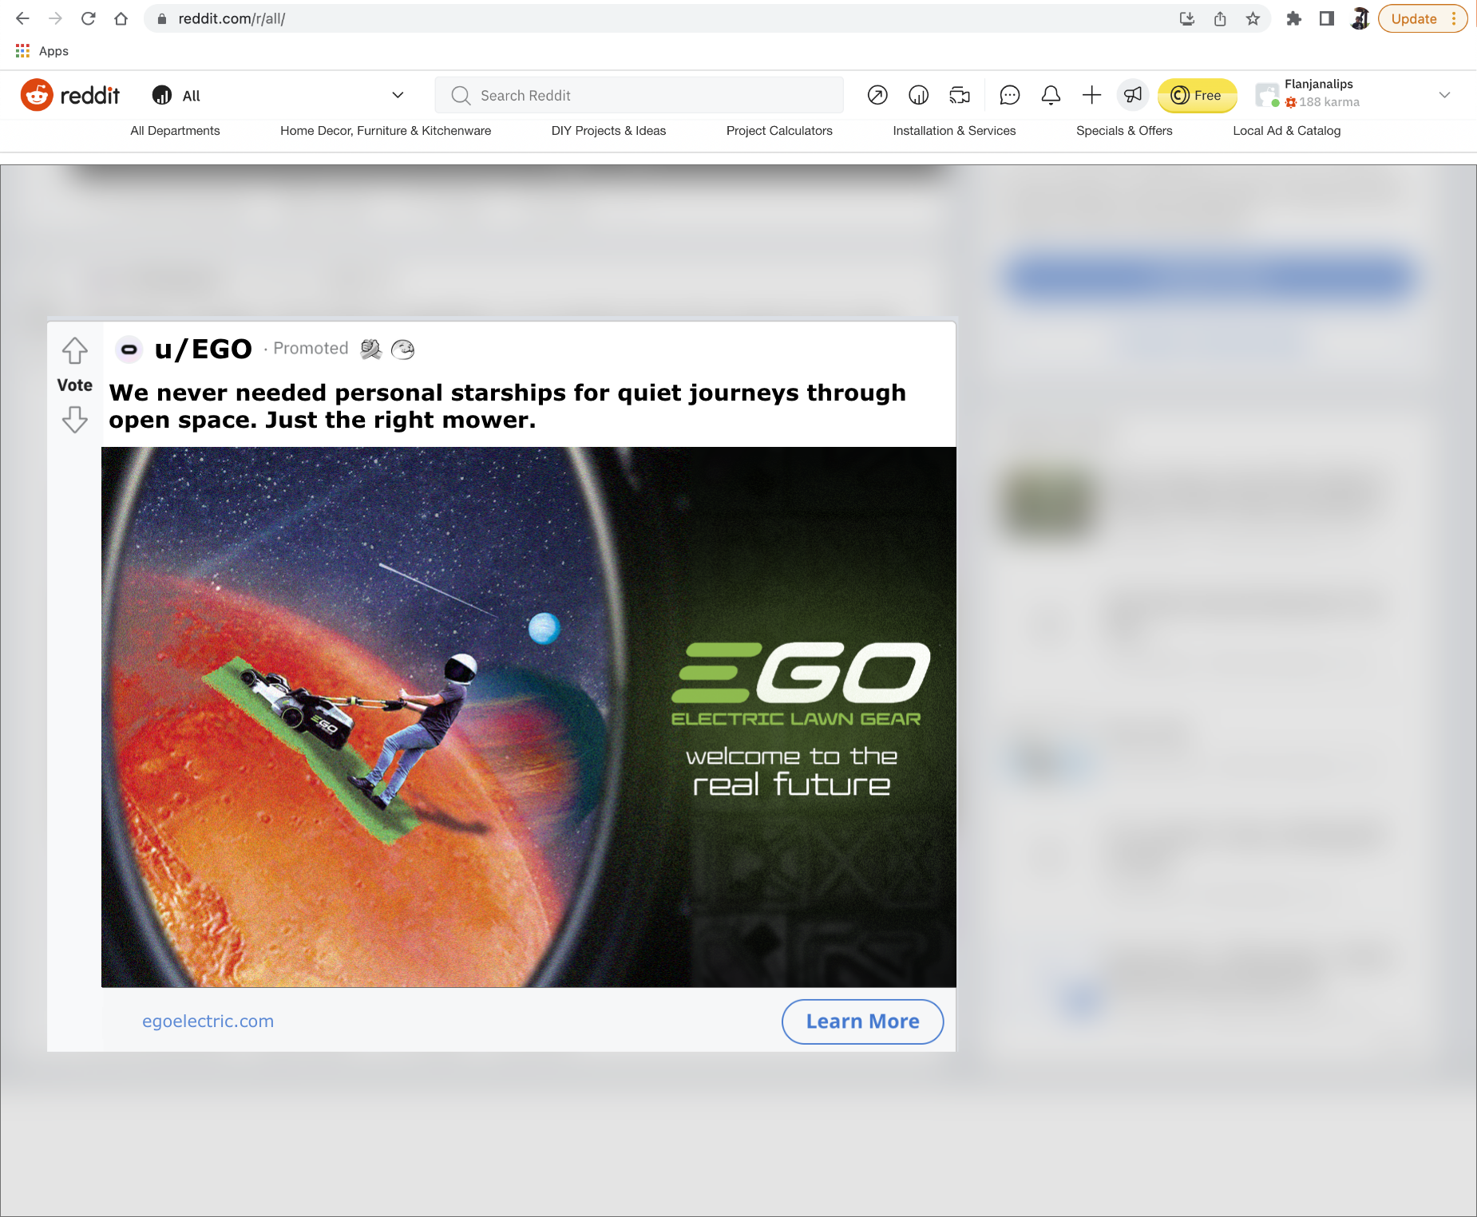
Task: Open Local Ad & Catalog menu
Action: point(1287,131)
